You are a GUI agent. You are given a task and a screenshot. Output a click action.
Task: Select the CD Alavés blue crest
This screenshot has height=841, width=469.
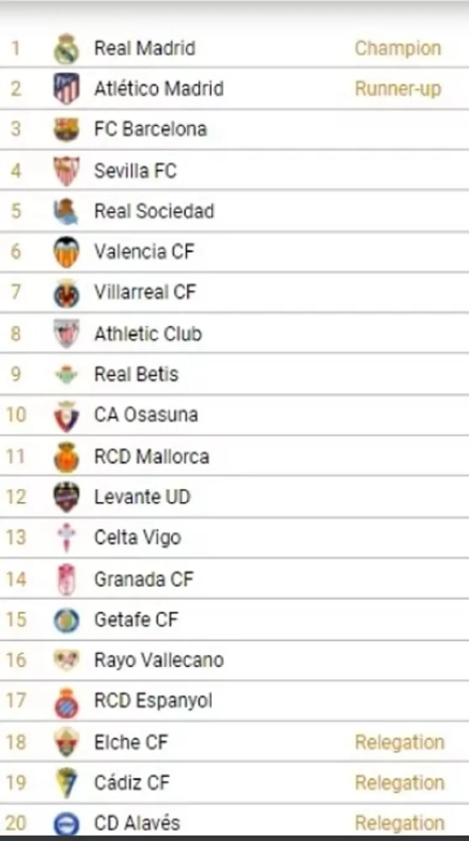coord(66,823)
